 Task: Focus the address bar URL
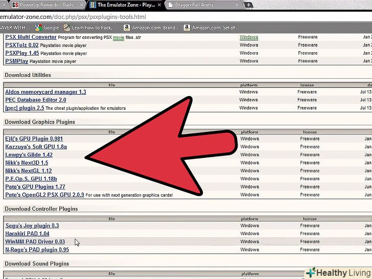click(73, 17)
